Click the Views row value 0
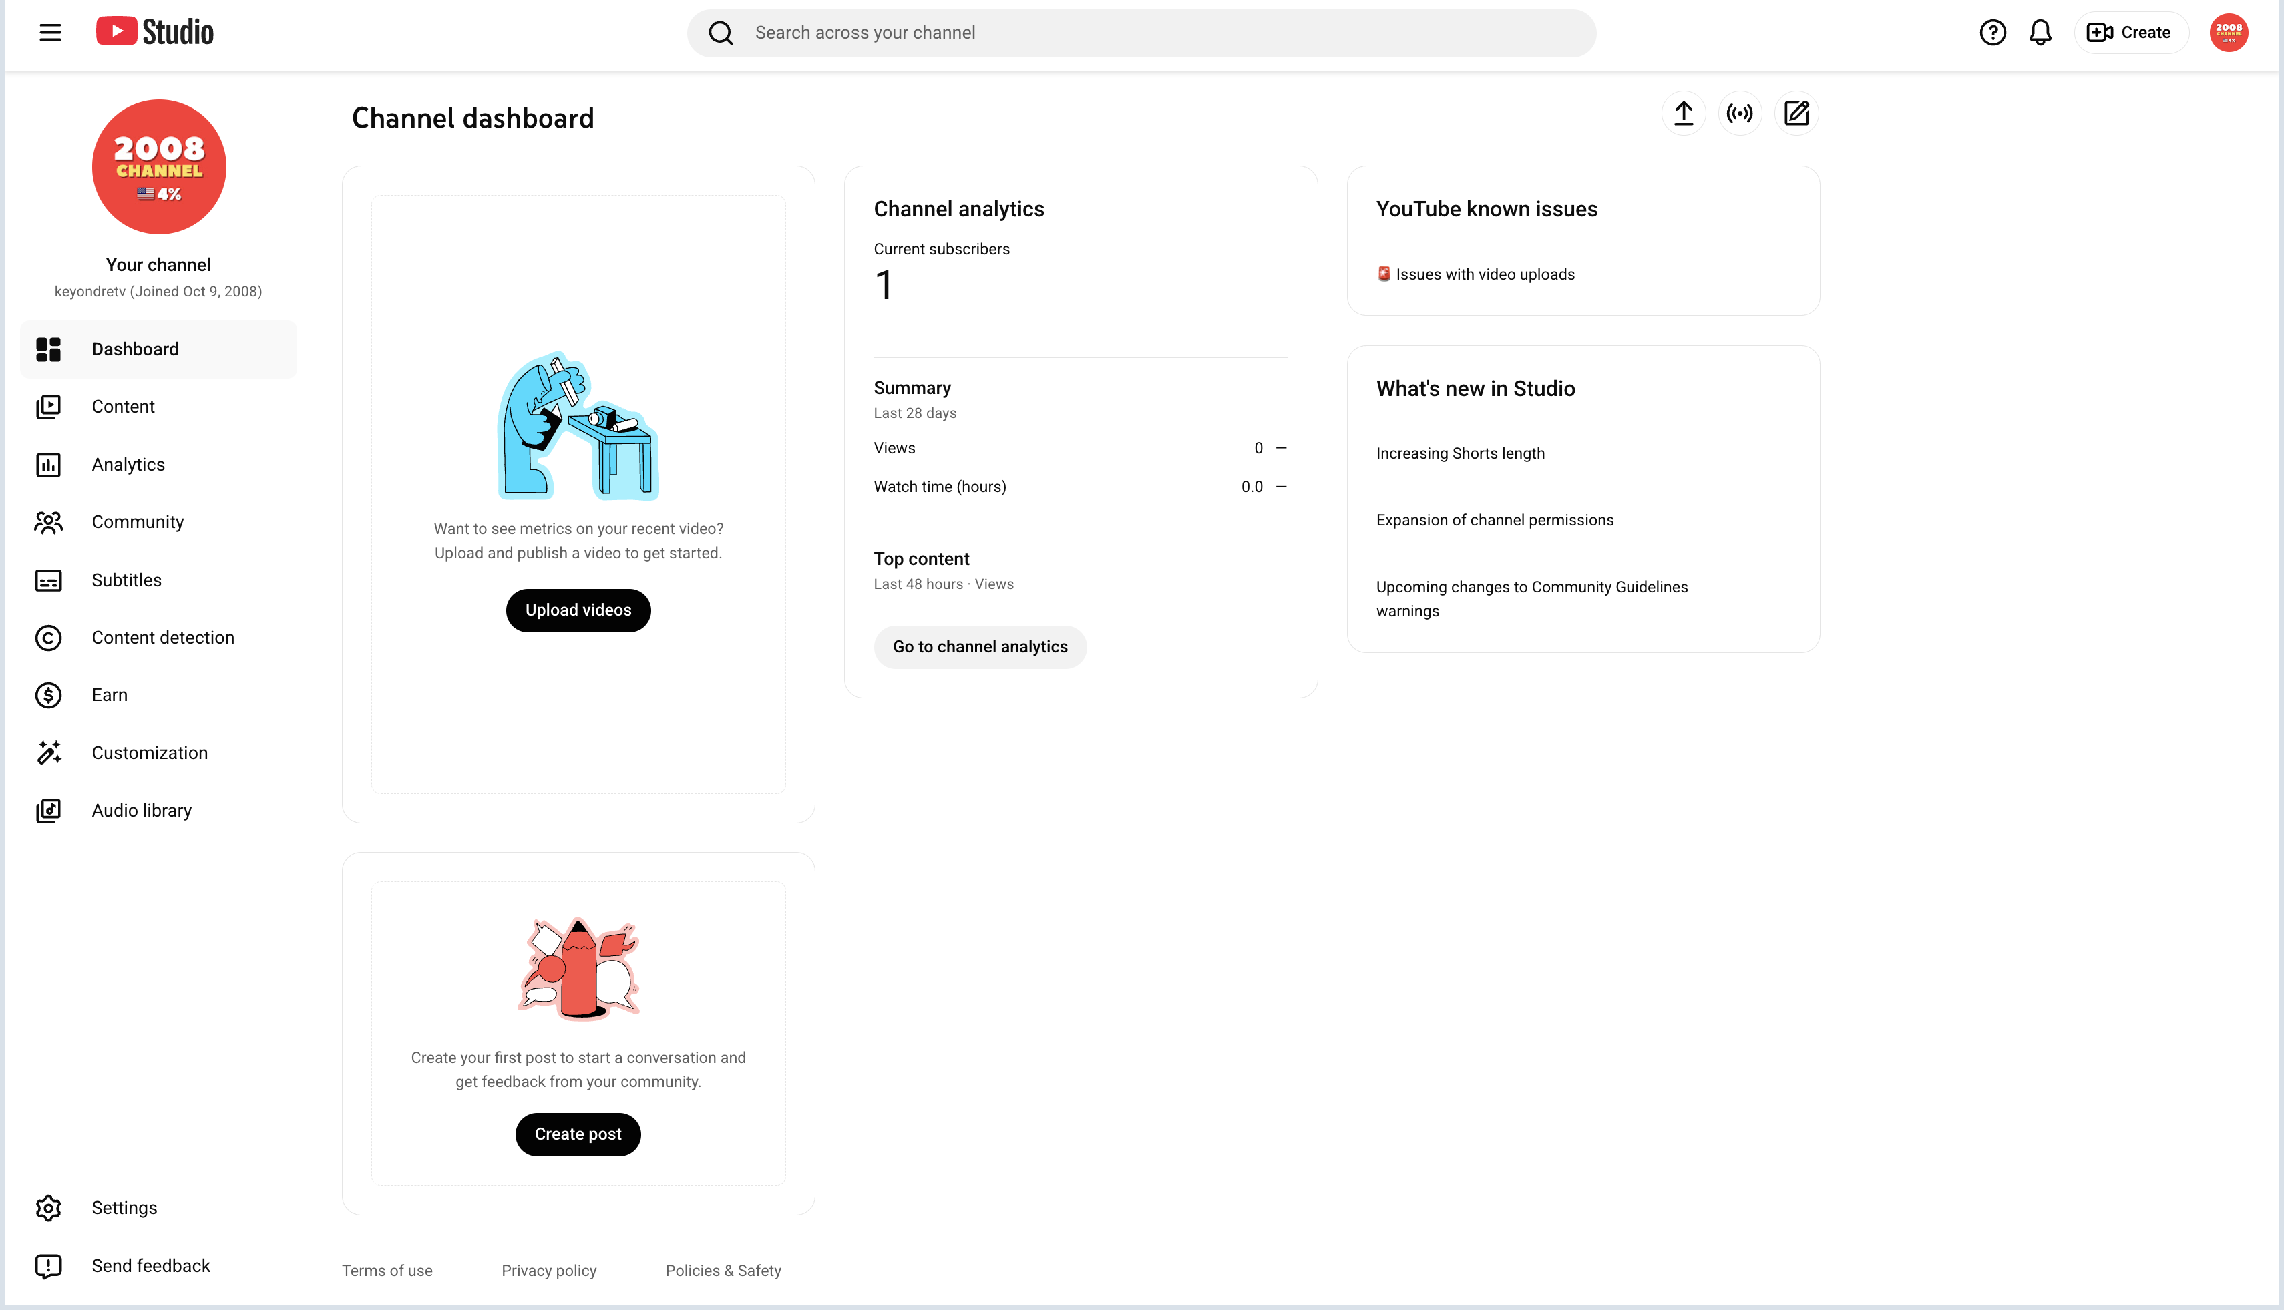Viewport: 2284px width, 1310px height. coord(1258,448)
